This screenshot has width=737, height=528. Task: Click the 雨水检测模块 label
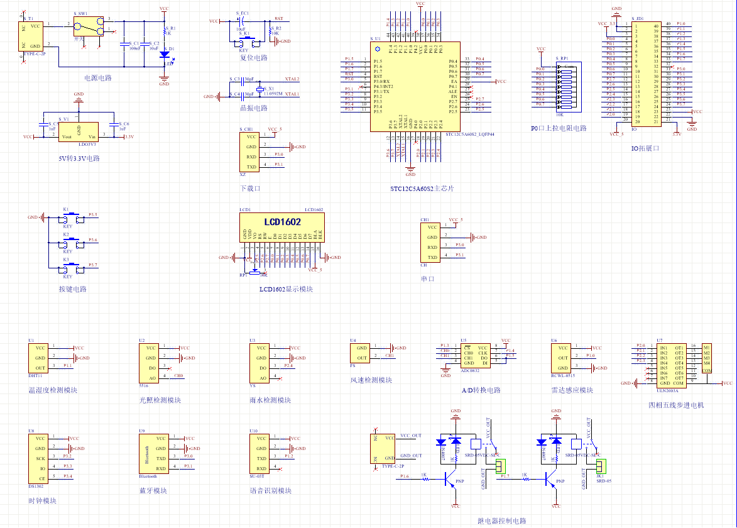point(270,400)
